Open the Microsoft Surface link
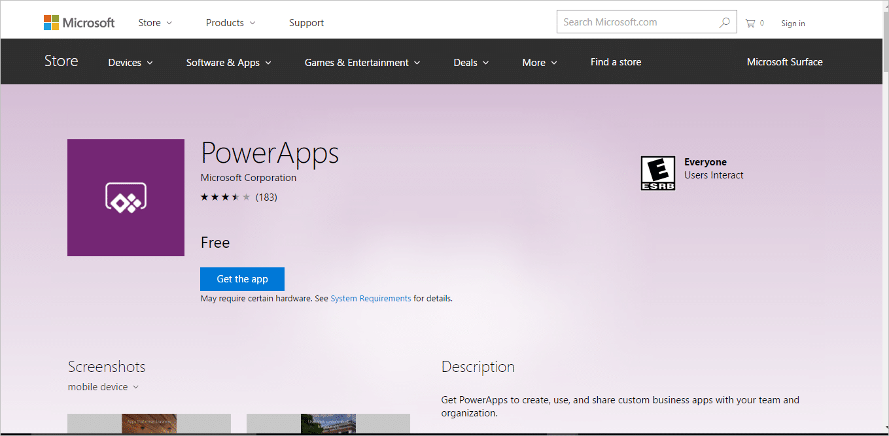The height and width of the screenshot is (436, 889). [x=784, y=62]
